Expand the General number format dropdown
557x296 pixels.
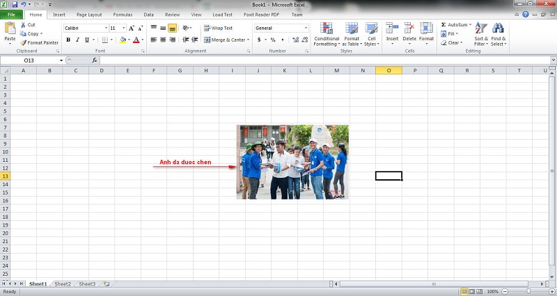(x=305, y=28)
